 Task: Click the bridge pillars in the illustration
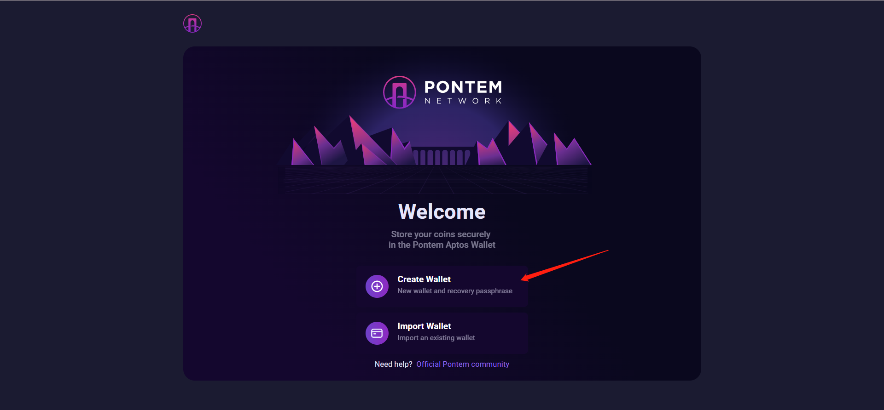click(442, 156)
